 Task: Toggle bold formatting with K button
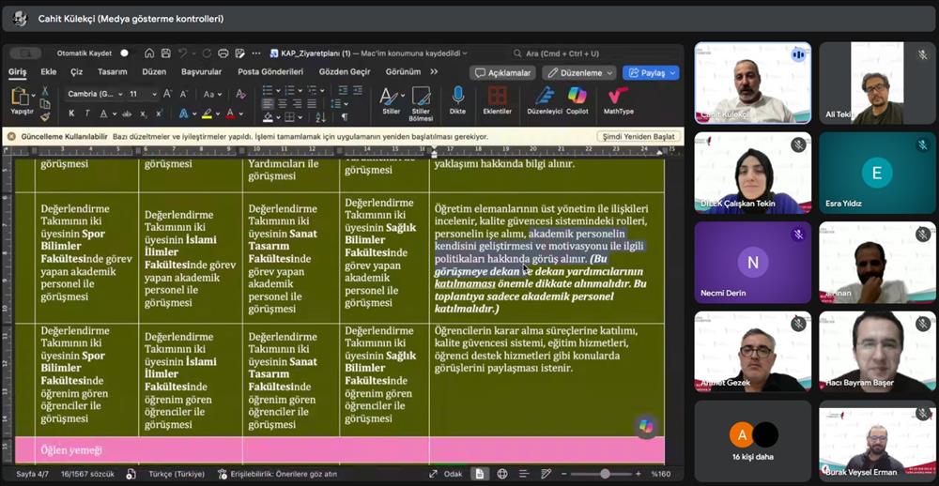coord(71,114)
